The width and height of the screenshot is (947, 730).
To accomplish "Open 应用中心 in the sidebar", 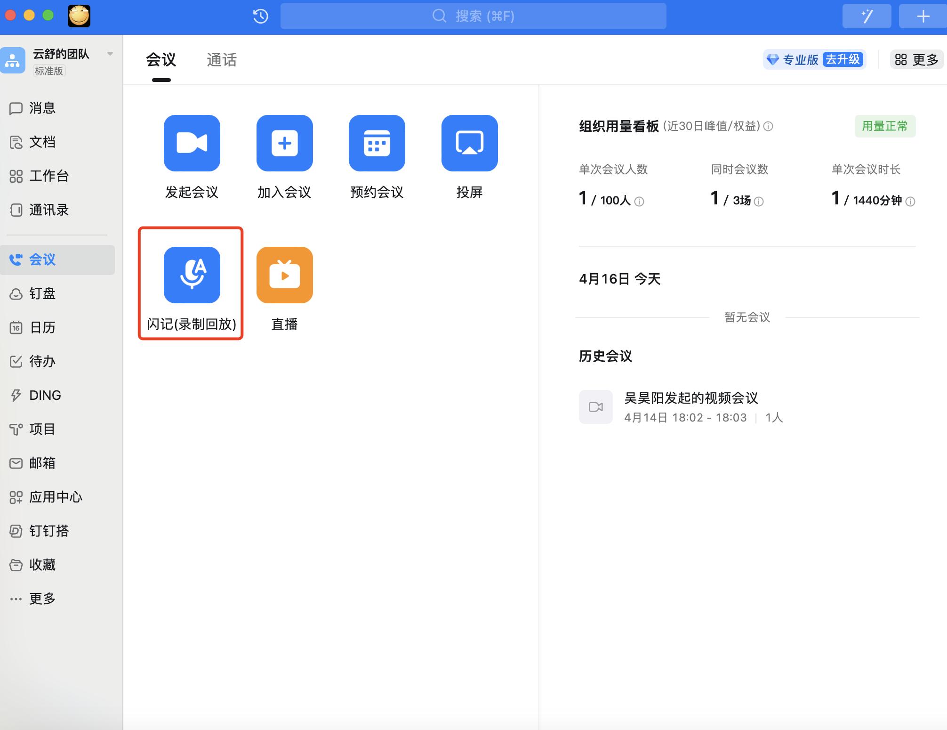I will point(57,497).
